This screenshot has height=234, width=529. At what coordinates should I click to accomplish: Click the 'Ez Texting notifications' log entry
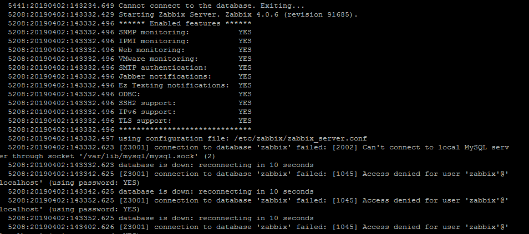174,85
